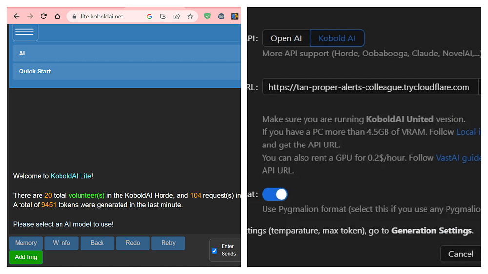Click the '9451' token count
The height and width of the screenshot is (274, 488).
click(48, 205)
